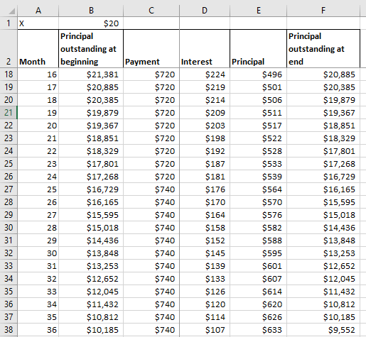Viewport: 366px width, 337px height.
Task: Click principal cell $539
Action: pyautogui.click(x=258, y=177)
